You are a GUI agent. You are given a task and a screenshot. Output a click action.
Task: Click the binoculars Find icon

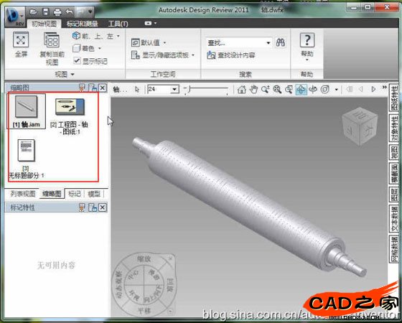pos(281,42)
